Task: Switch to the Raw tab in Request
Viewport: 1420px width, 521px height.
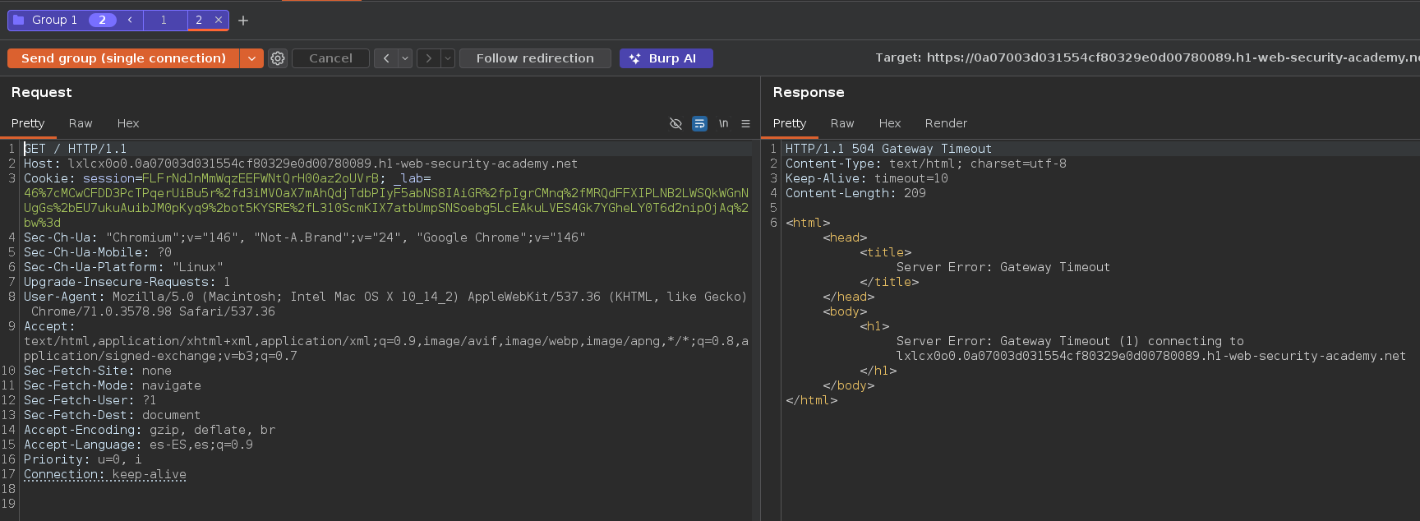Action: coord(81,123)
